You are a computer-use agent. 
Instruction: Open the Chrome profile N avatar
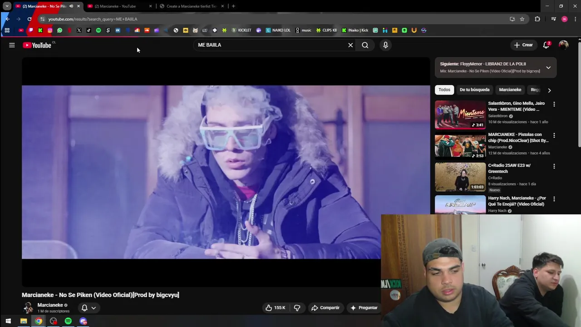(x=564, y=19)
